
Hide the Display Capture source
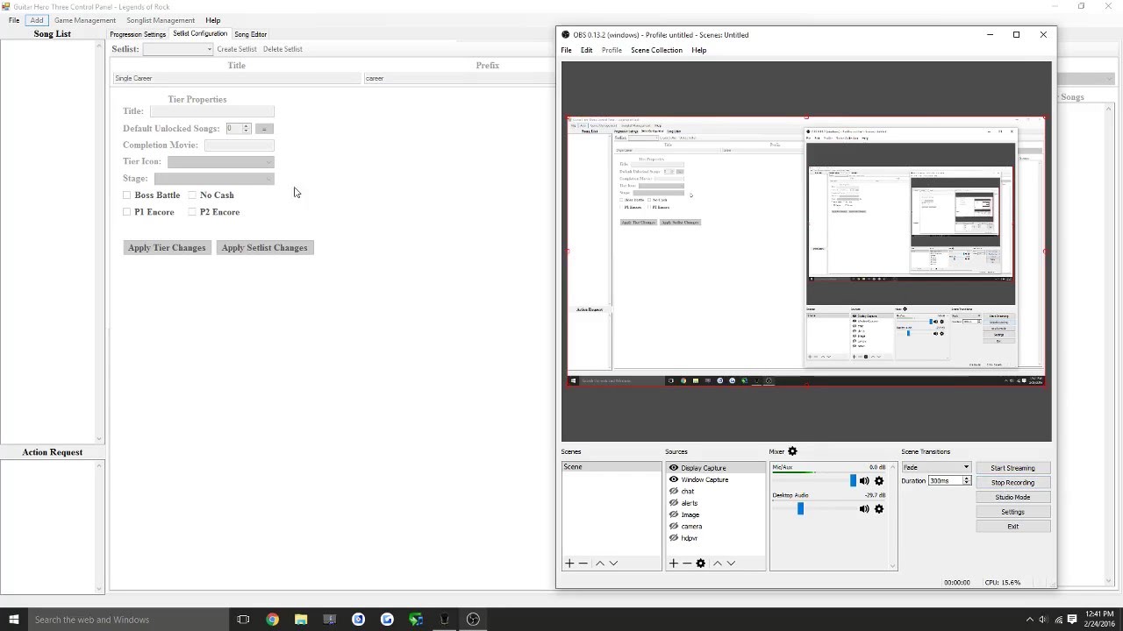coord(674,468)
